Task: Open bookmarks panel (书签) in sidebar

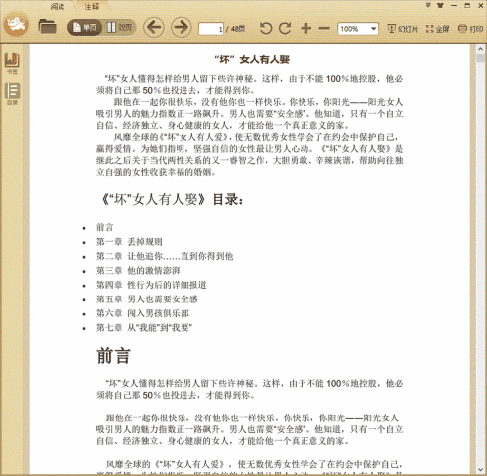Action: pos(12,62)
